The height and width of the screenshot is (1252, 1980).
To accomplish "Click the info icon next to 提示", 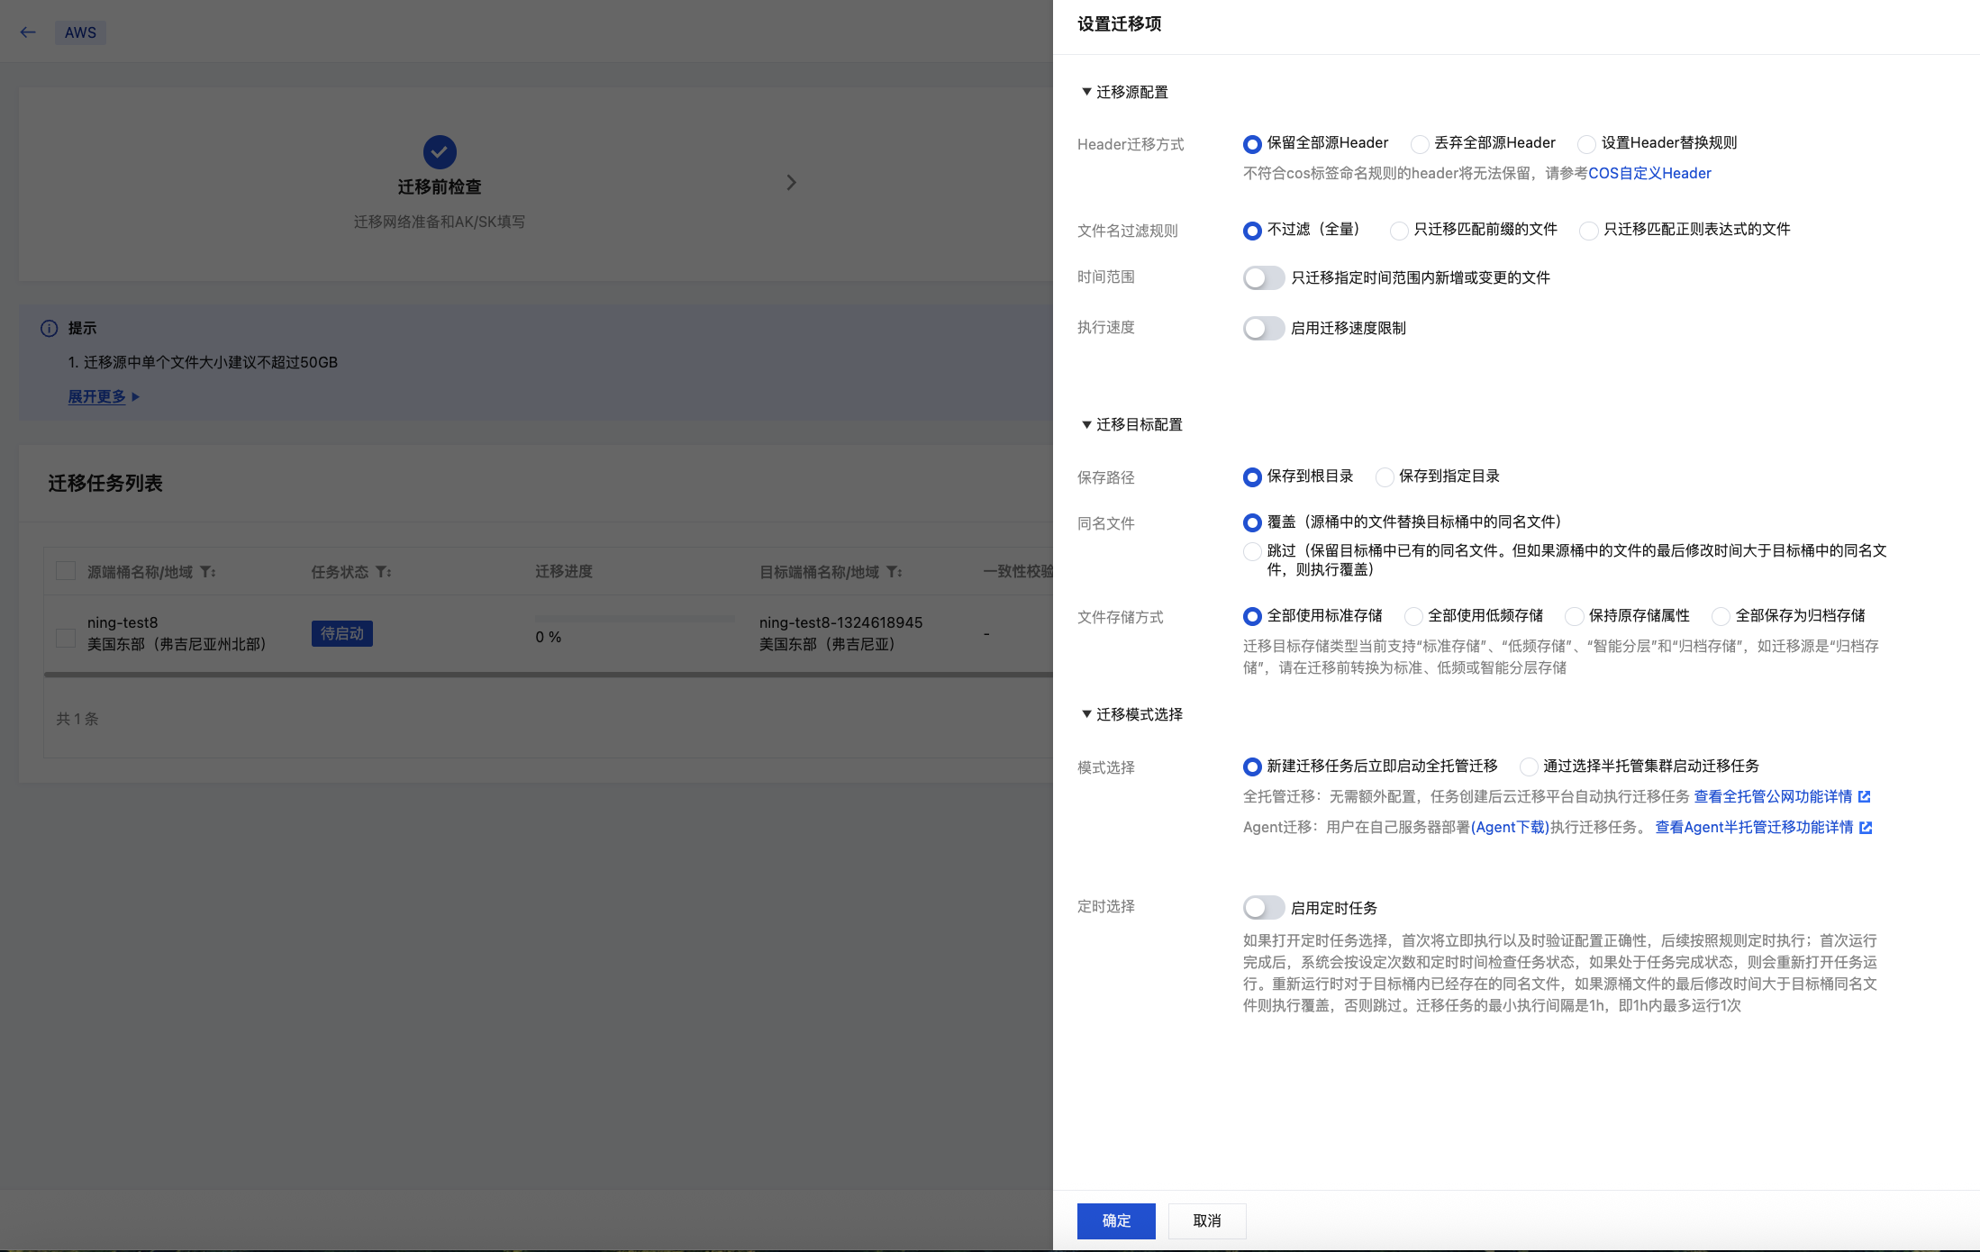I will (50, 329).
